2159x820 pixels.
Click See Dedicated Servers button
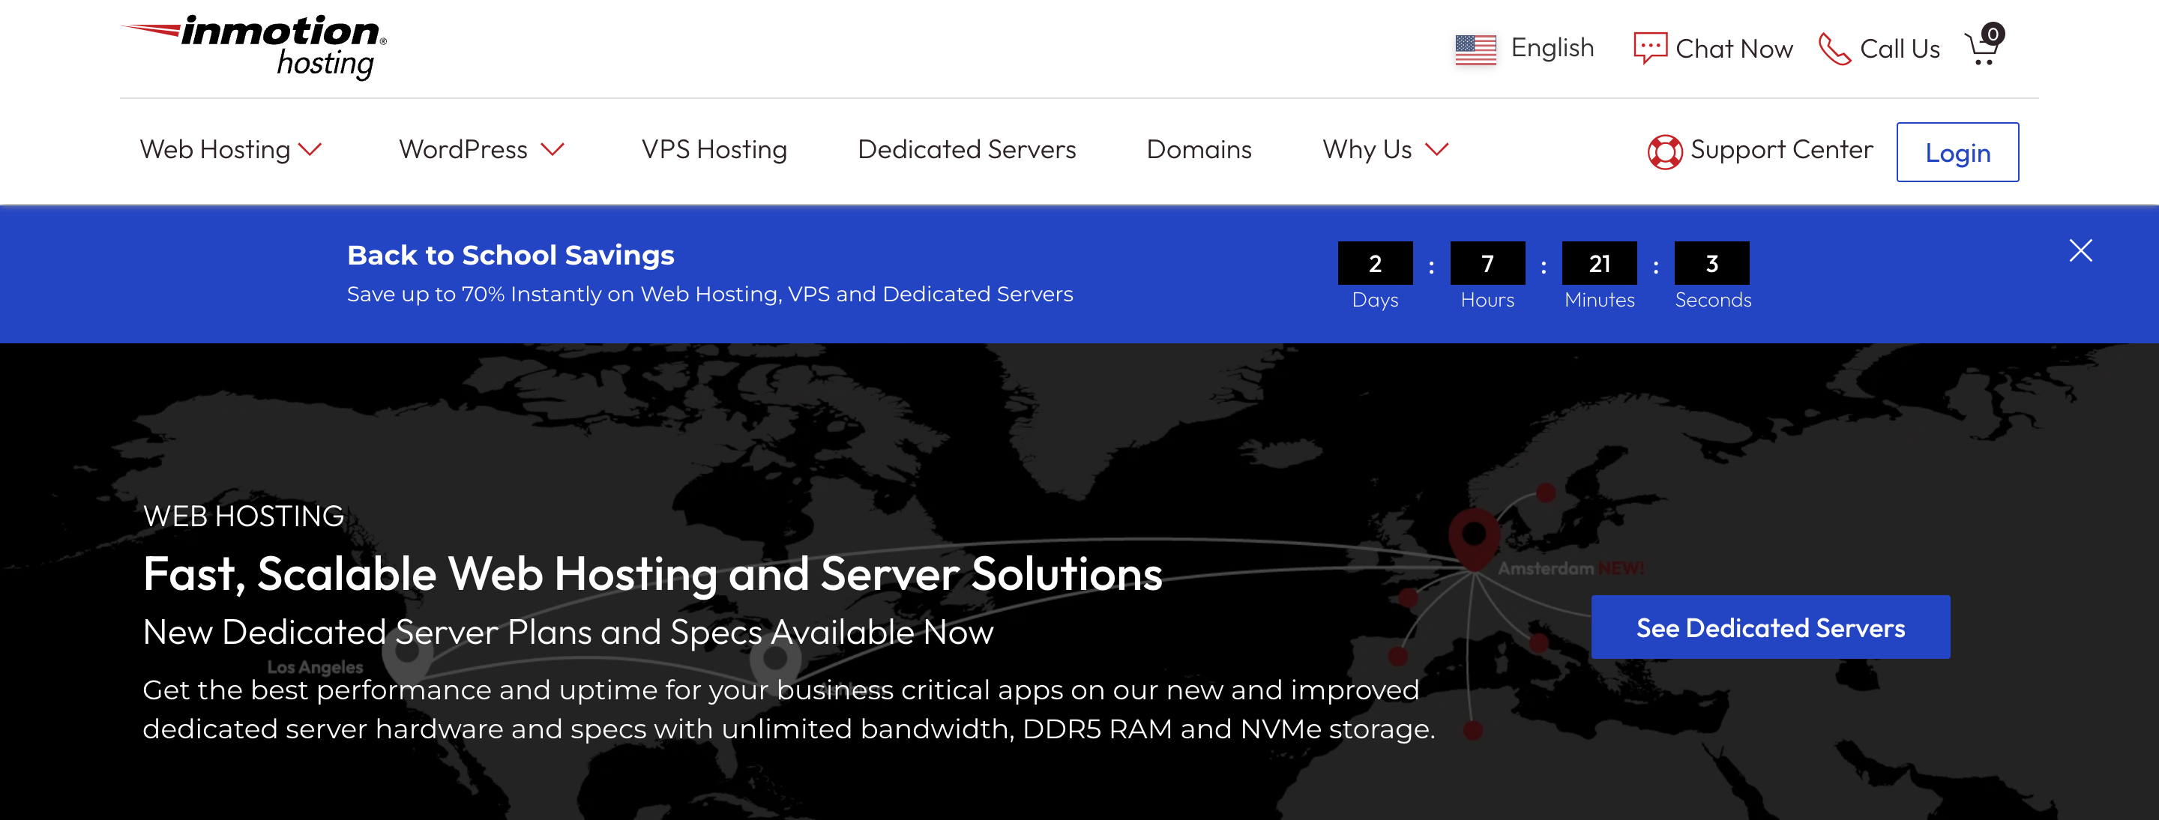1769,627
